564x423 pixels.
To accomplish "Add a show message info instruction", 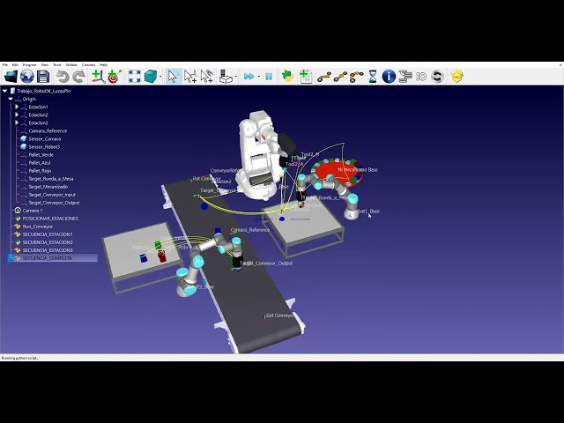I will tap(389, 77).
